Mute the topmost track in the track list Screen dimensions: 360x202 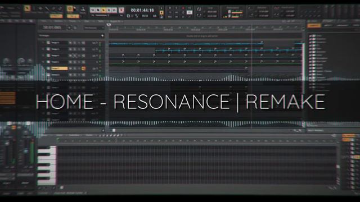pyautogui.click(x=70, y=43)
